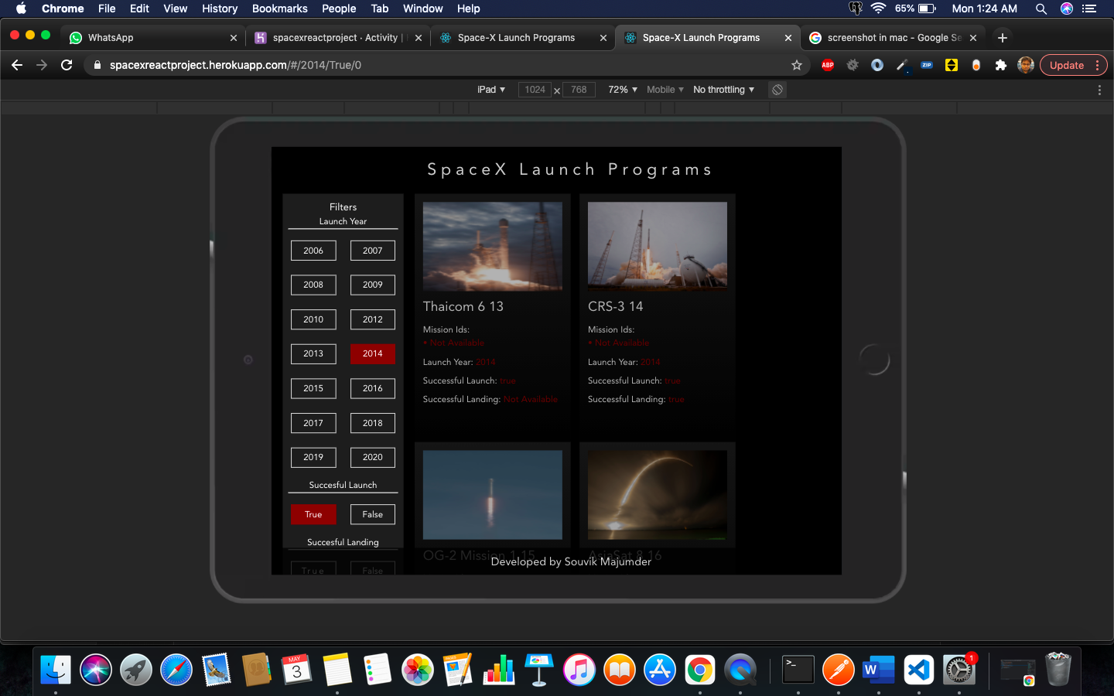Select the 2006 launch year filter
This screenshot has width=1114, height=696.
(x=313, y=251)
